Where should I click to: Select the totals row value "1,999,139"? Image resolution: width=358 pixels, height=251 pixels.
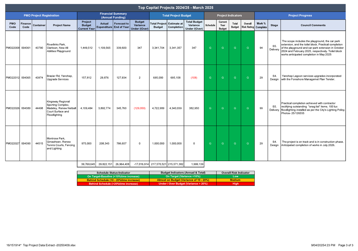(197, 164)
